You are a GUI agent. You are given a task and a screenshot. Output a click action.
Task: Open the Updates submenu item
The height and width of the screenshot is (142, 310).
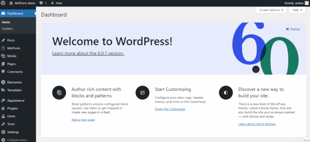point(7,29)
